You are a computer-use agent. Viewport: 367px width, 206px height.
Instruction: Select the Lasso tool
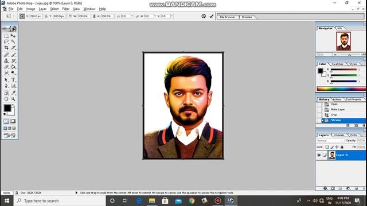coord(6,42)
